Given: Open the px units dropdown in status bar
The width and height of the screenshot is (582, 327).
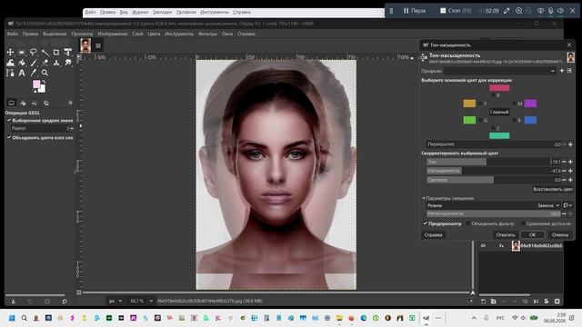Looking at the screenshot, I should click(115, 301).
